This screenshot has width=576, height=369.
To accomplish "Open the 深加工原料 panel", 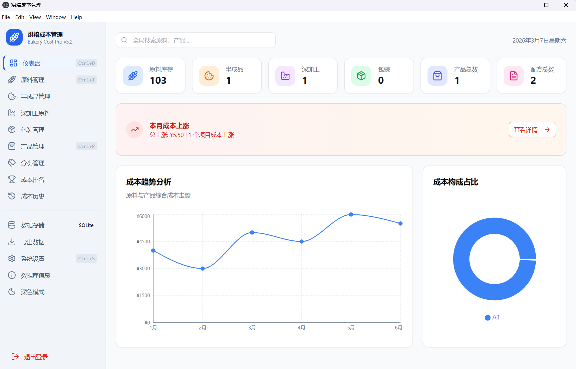I will click(x=35, y=113).
